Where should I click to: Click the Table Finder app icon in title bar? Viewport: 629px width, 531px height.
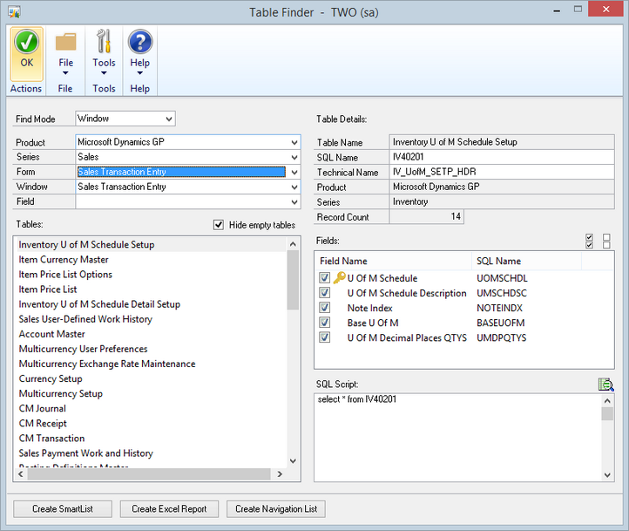coord(15,12)
